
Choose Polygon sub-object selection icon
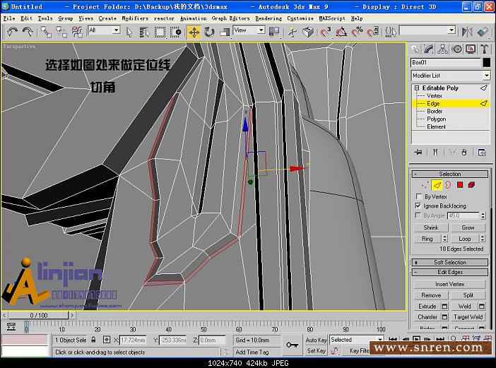tap(459, 185)
